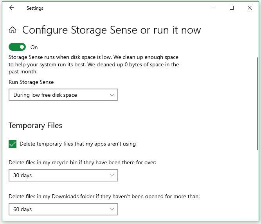Click the chevron arrow on the 30 days box
Image resolution: width=261 pixels, height=224 pixels.
point(112,176)
